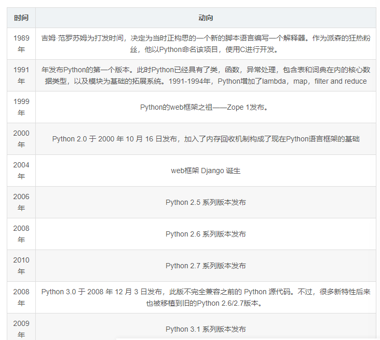Select the 2006 年 cell
The height and width of the screenshot is (340, 380).
(x=21, y=202)
